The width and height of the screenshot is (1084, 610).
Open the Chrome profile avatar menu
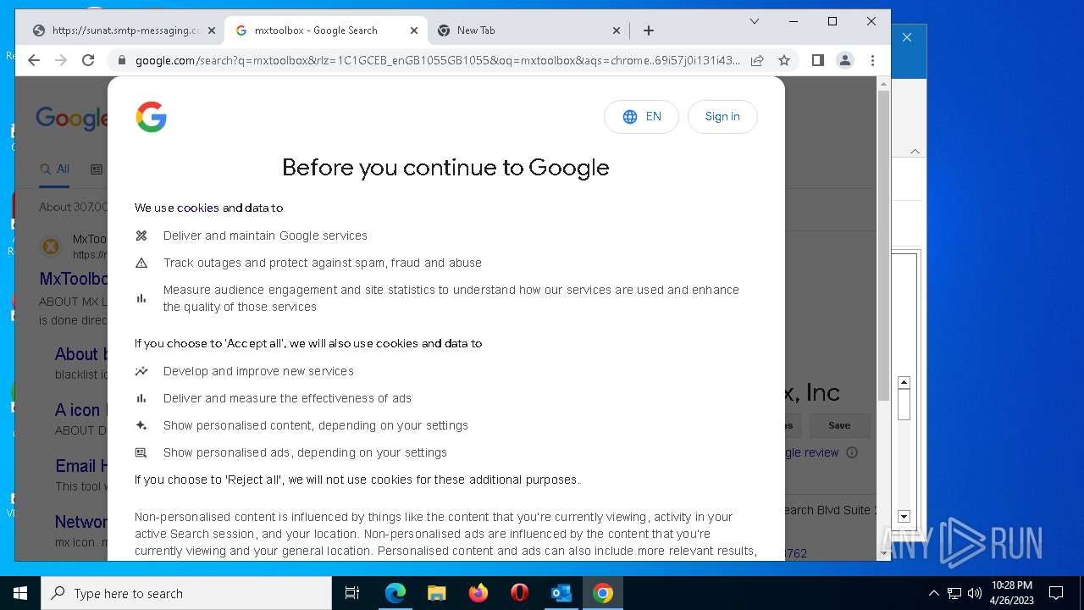click(x=844, y=60)
